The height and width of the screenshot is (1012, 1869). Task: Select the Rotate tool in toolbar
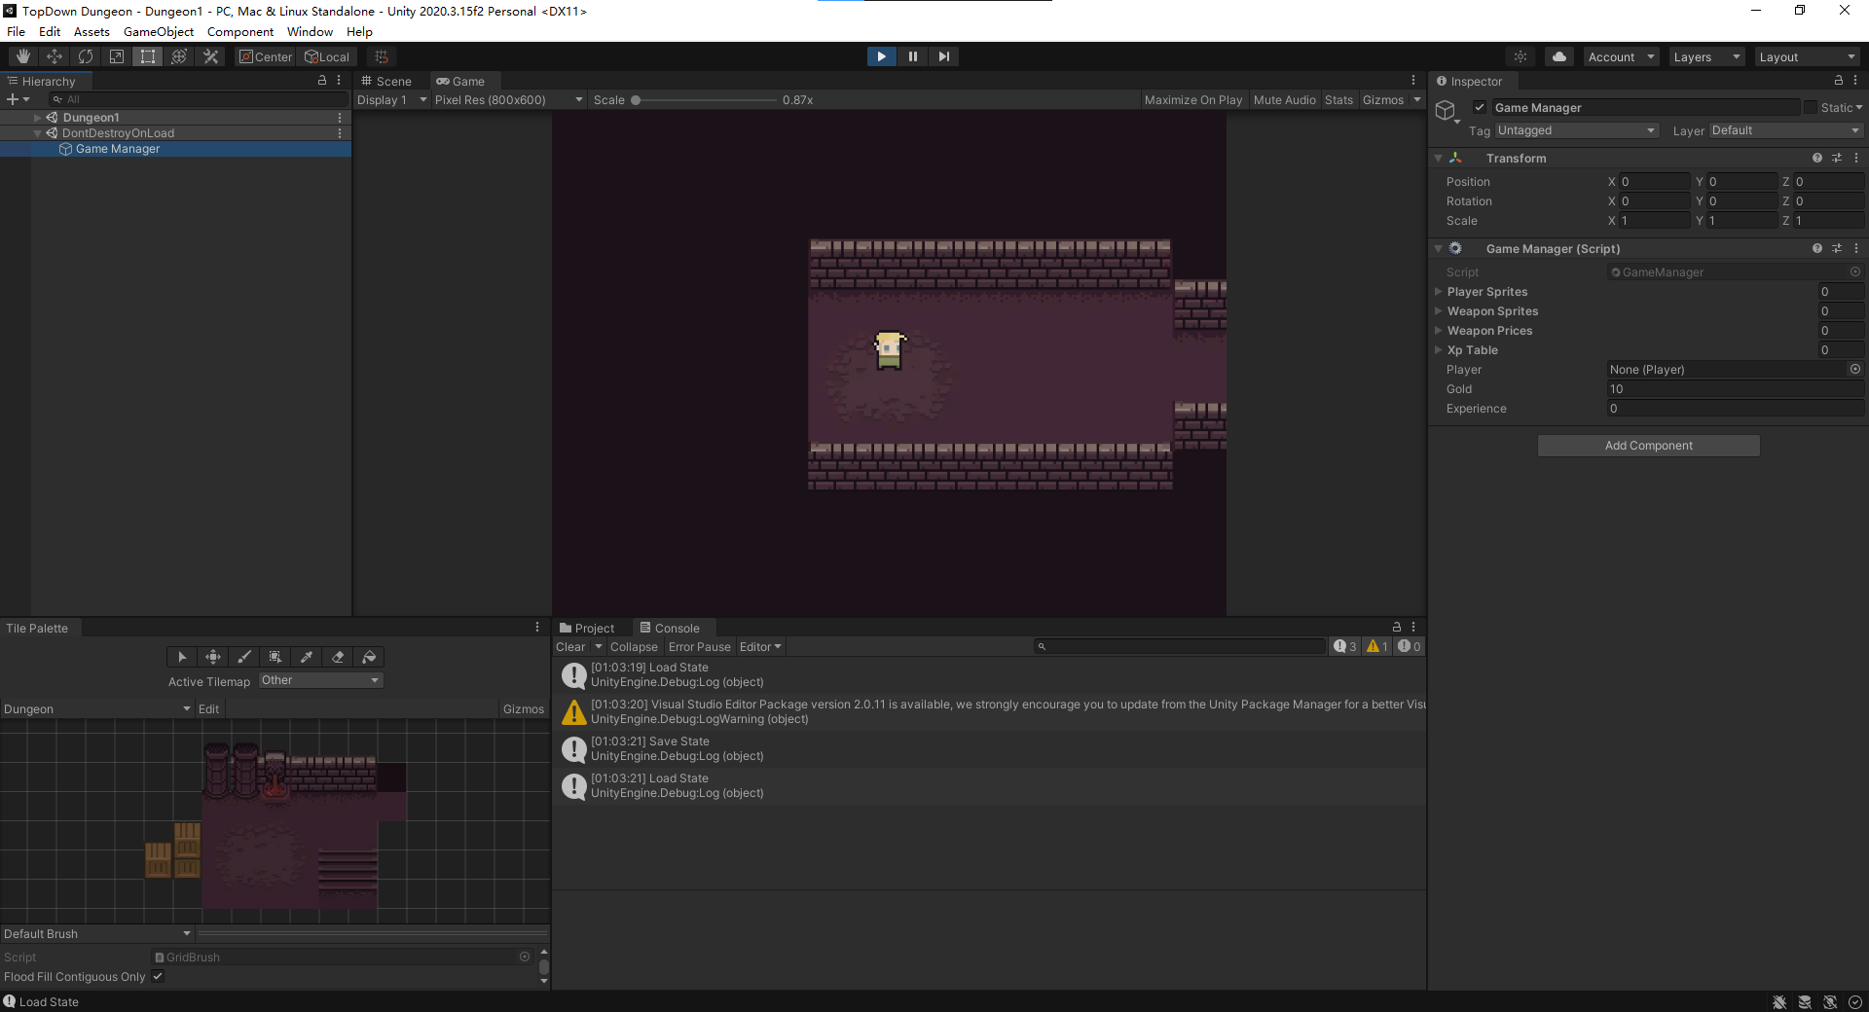point(86,56)
